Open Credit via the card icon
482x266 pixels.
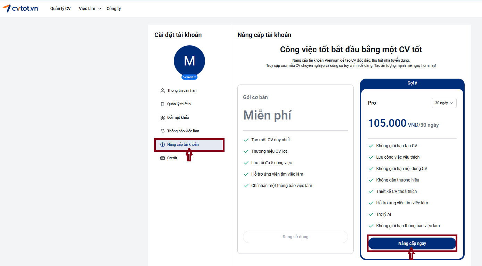pyautogui.click(x=162, y=158)
